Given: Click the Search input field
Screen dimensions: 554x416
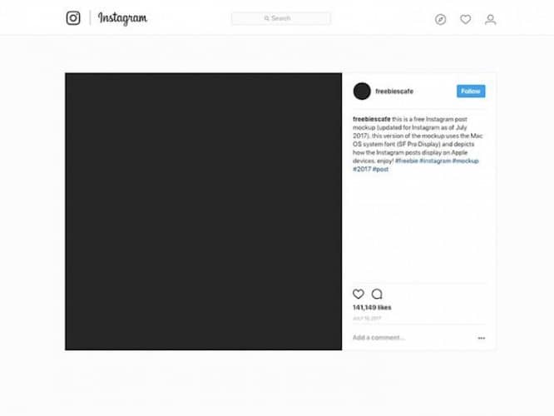Looking at the screenshot, I should pos(281,18).
